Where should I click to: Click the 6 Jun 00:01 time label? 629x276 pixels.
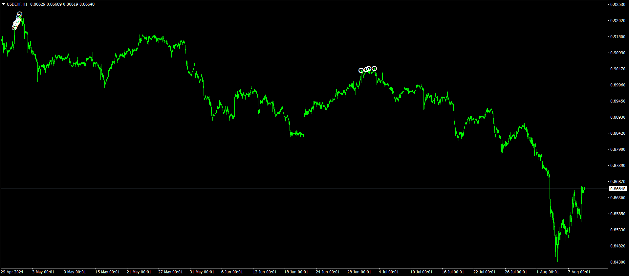232,272
